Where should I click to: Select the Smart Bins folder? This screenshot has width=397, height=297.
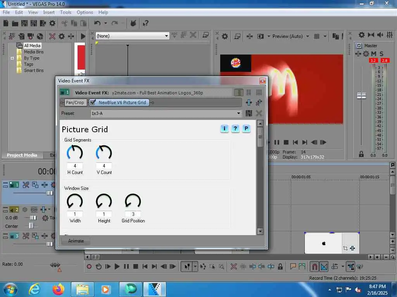coord(34,70)
